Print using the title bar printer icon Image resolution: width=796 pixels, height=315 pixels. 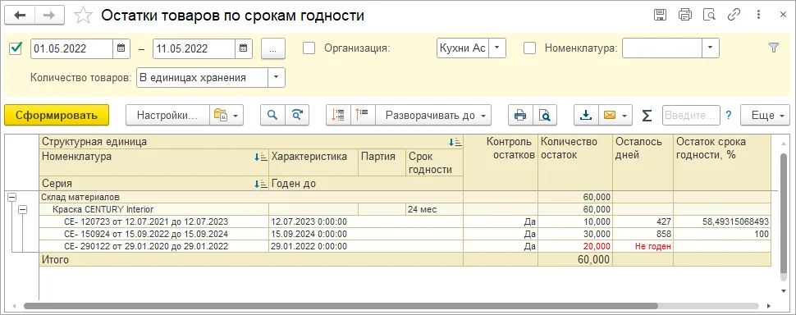click(685, 15)
